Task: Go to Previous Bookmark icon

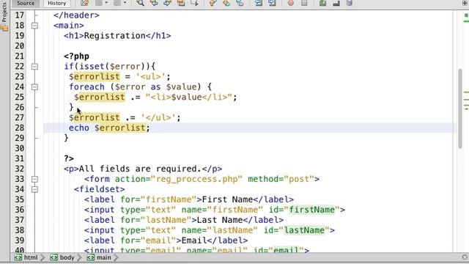Action: click(x=213, y=3)
